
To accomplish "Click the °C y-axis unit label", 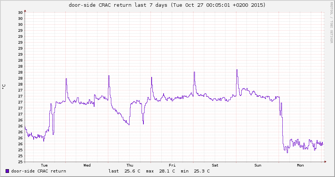I will (4, 86).
